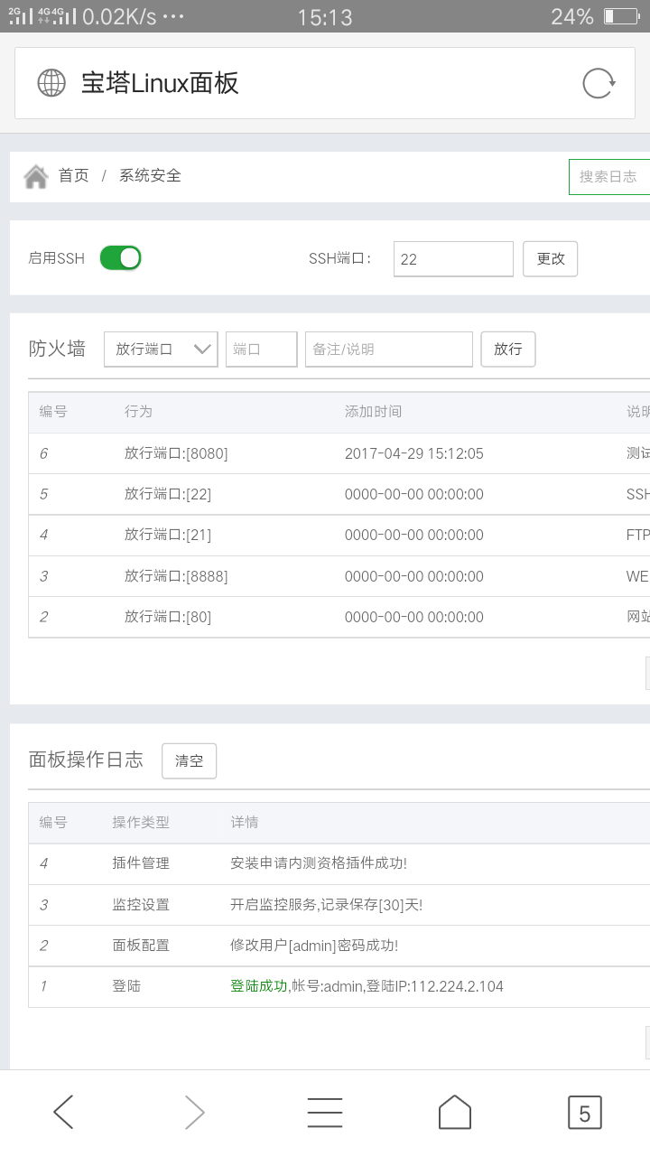Open the browser menu (three lines)
Image resolution: width=650 pixels, height=1156 pixels.
[325, 1113]
